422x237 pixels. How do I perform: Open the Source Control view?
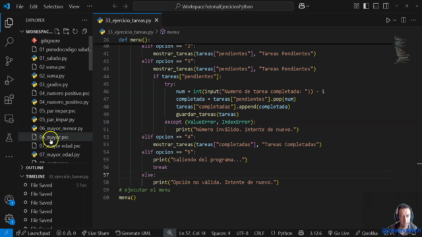(x=9, y=61)
